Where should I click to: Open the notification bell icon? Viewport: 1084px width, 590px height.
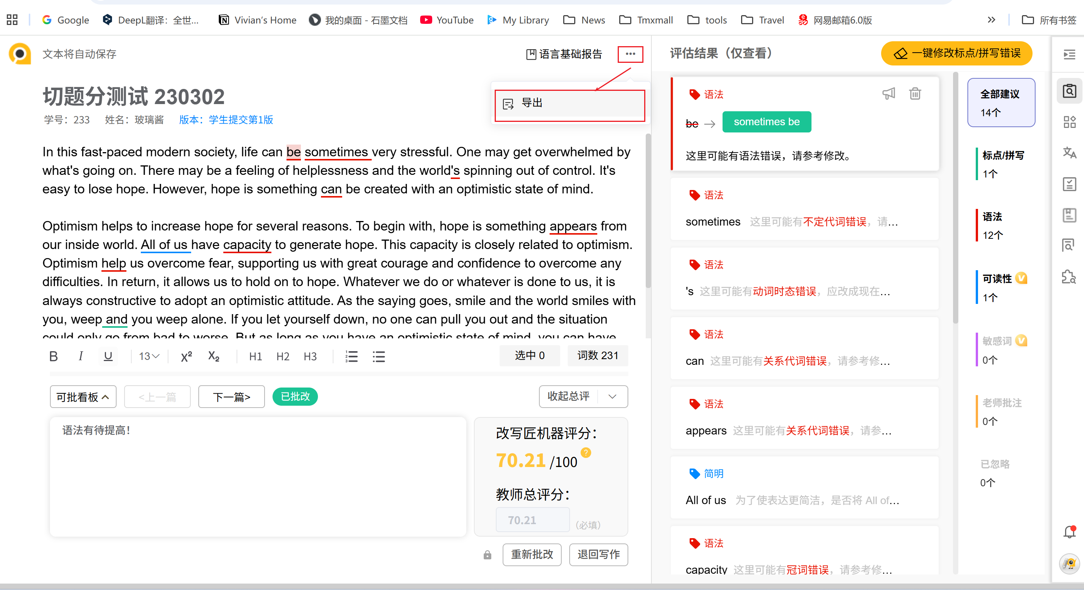[x=1069, y=532]
